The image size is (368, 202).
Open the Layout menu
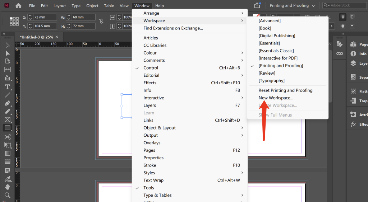[x=60, y=6]
